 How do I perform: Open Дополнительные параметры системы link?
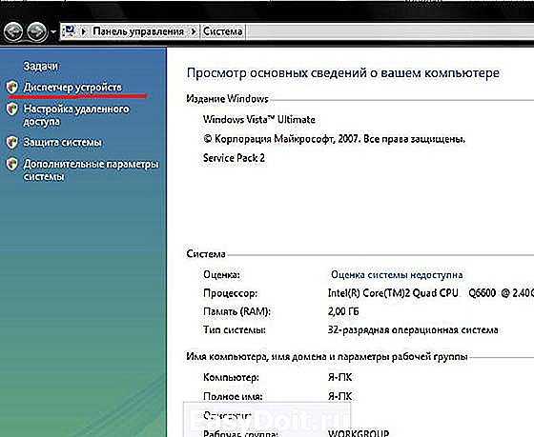[91, 170]
